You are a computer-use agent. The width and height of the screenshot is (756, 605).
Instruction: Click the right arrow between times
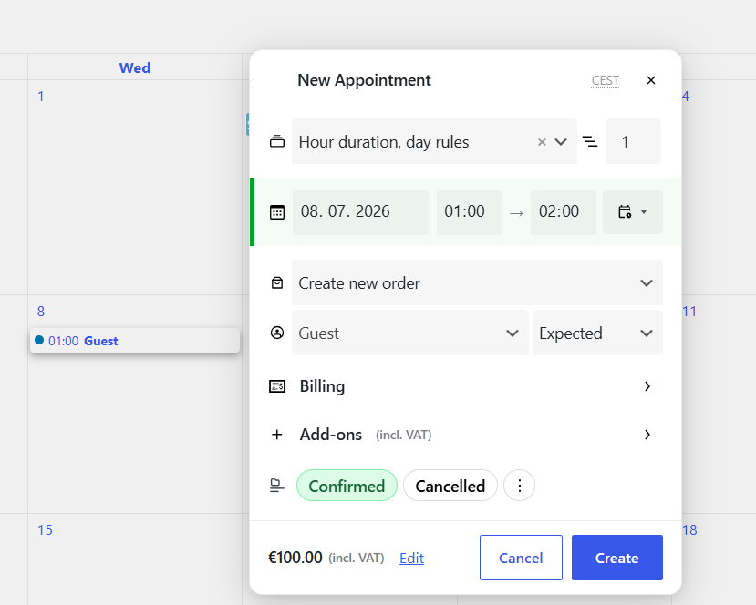coord(516,213)
